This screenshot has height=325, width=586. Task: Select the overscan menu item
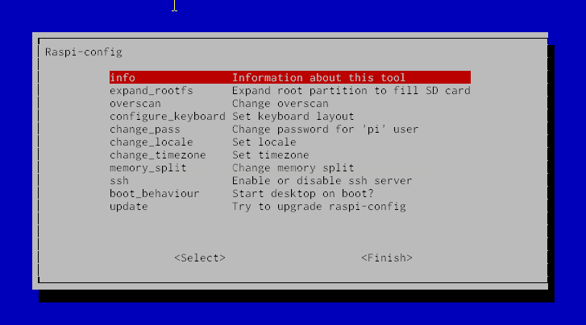point(135,104)
